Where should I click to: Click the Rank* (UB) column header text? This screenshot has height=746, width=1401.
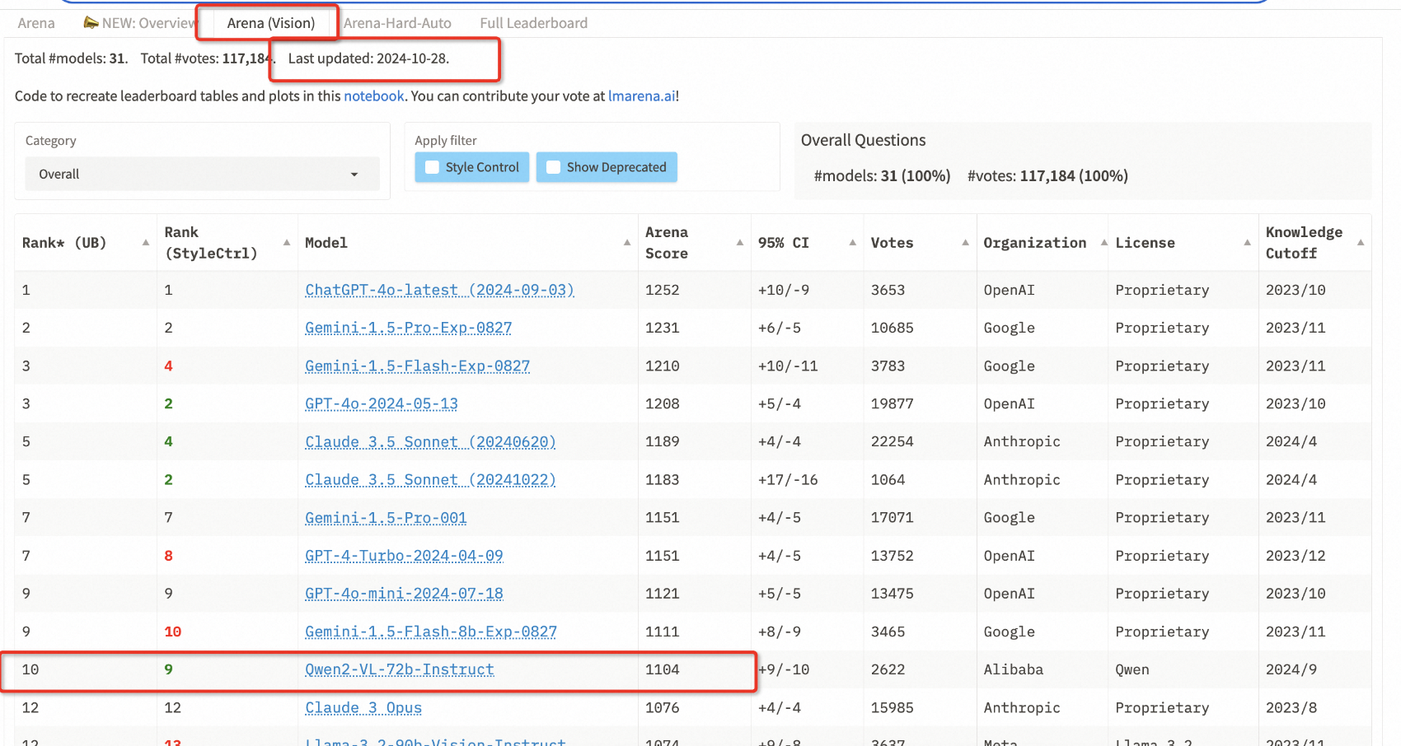tap(64, 243)
